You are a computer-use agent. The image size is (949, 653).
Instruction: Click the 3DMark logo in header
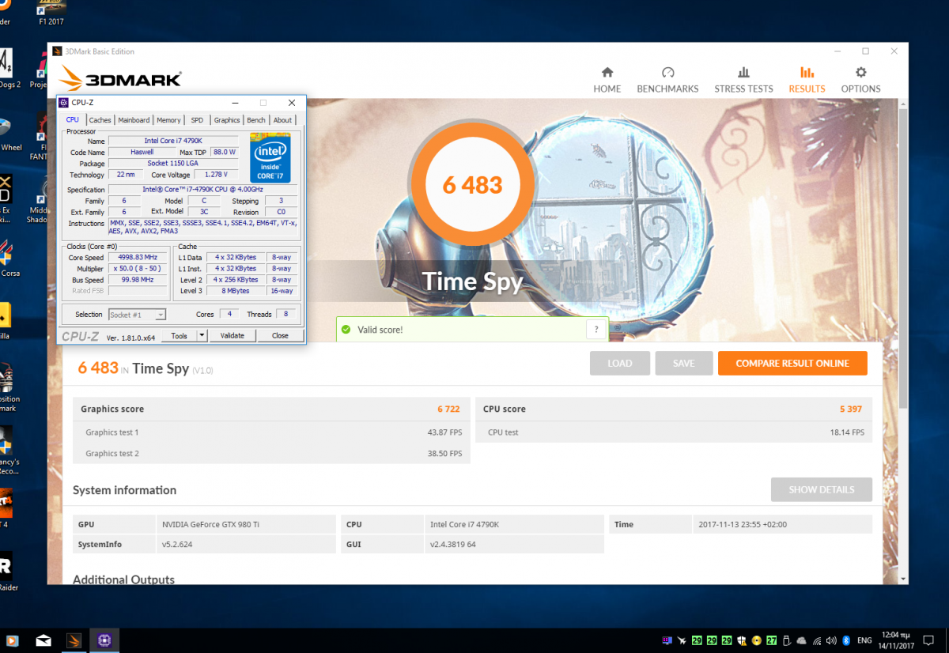coord(121,78)
